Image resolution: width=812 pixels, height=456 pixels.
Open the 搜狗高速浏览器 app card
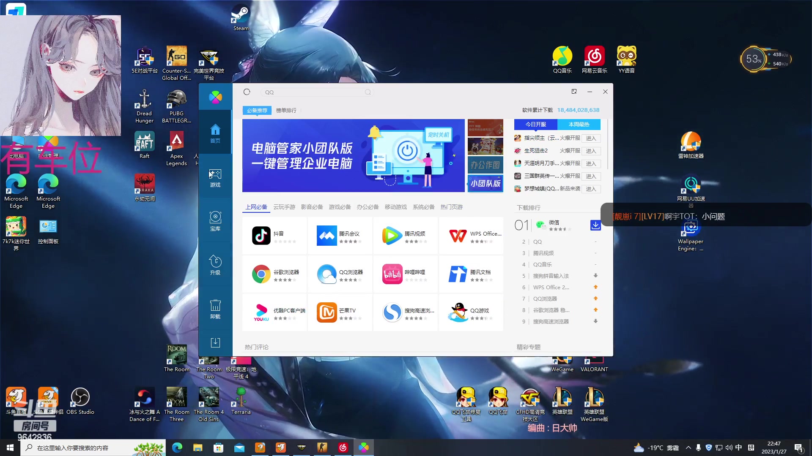pos(406,312)
